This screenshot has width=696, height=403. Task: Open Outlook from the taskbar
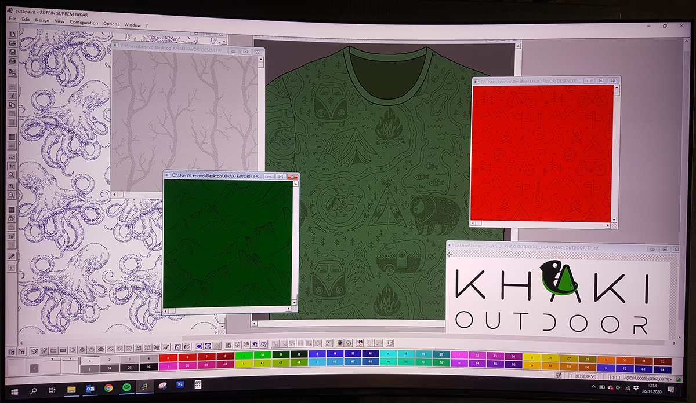coord(90,389)
